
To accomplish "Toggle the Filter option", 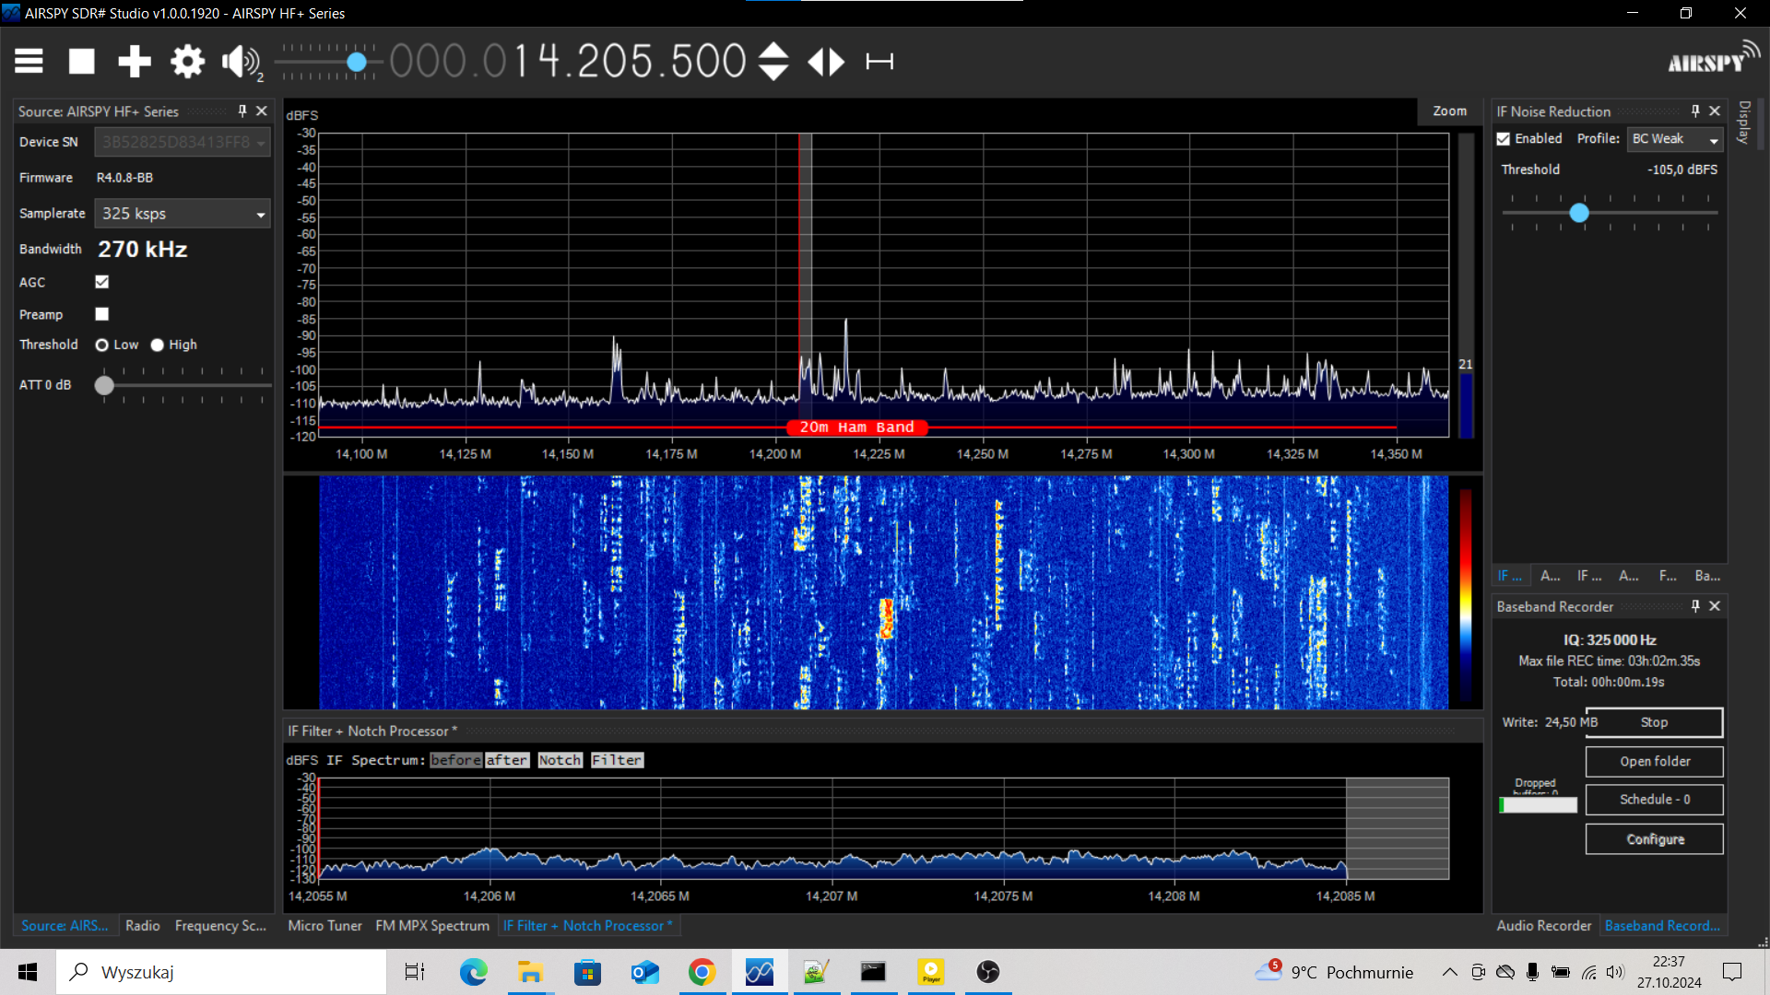I will tap(618, 760).
